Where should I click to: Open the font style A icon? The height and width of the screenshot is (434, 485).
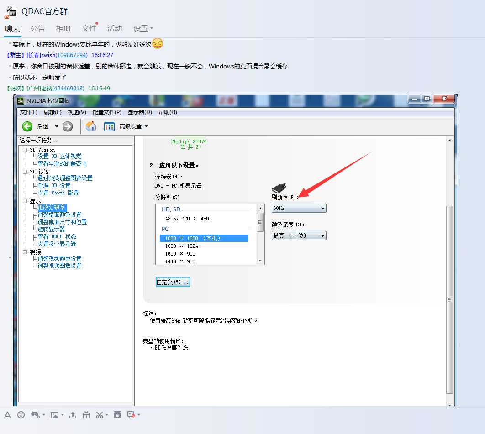tap(8, 415)
